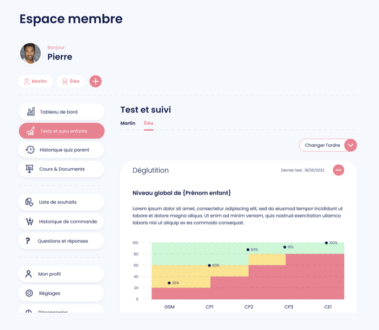Open Tableau de bord menu item

(62, 112)
